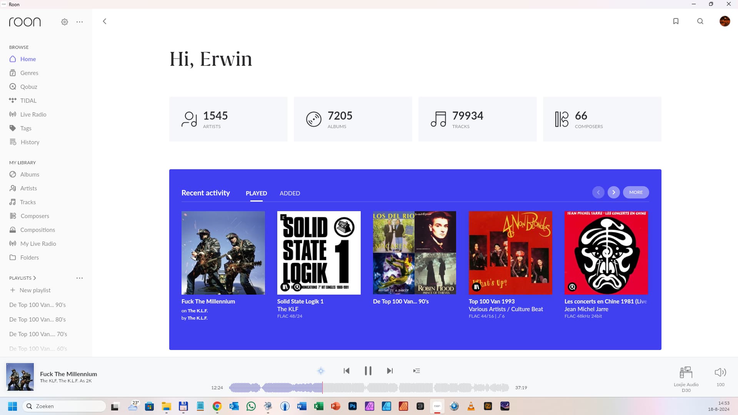Click the bookmark icon in the header

tap(676, 21)
